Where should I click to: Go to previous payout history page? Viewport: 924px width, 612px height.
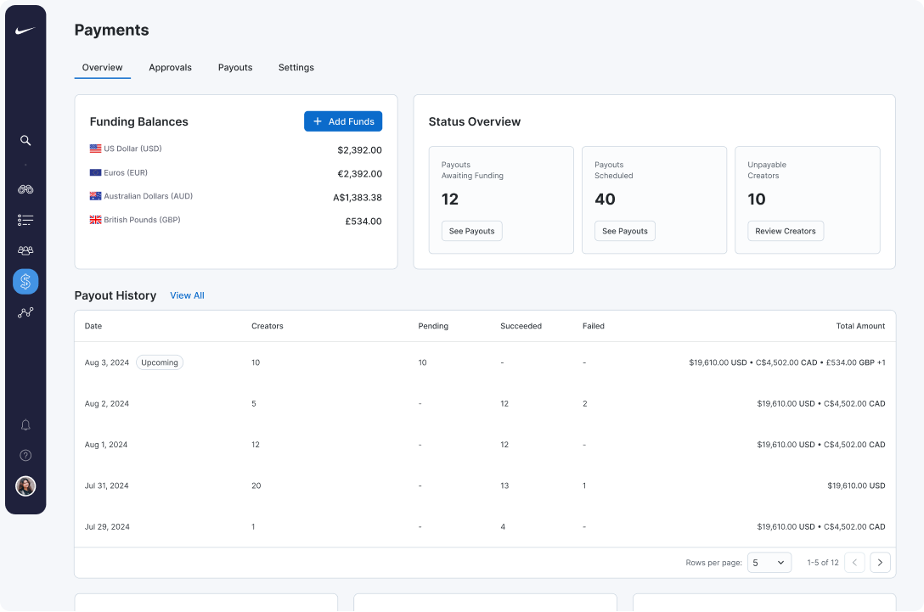(x=854, y=562)
